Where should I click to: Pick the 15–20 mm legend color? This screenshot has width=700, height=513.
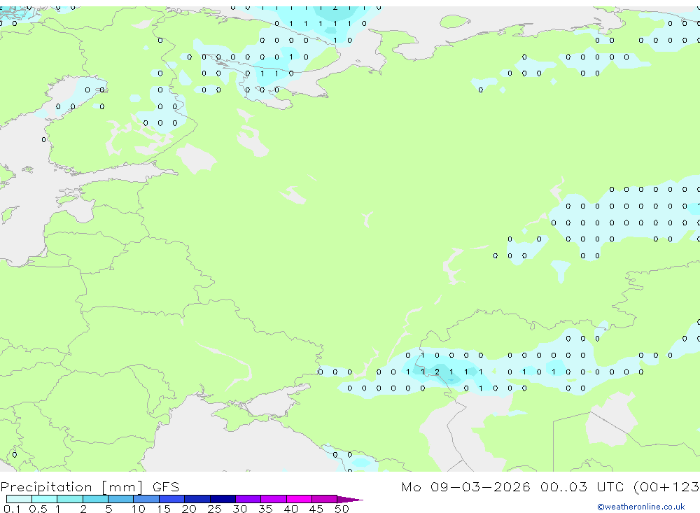click(172, 499)
